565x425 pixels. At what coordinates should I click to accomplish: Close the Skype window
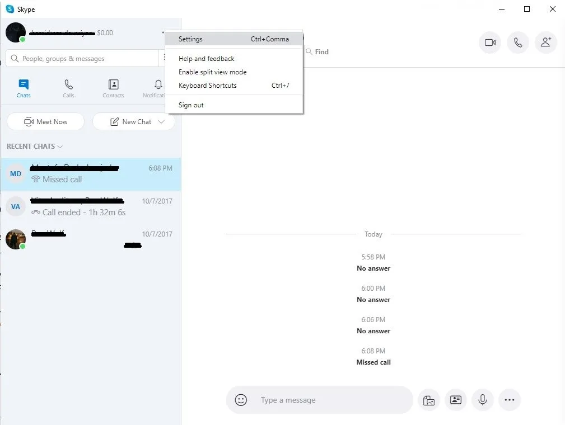[x=552, y=9]
